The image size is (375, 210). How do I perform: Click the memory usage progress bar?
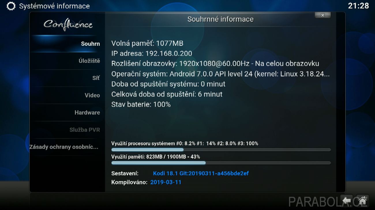(x=221, y=163)
